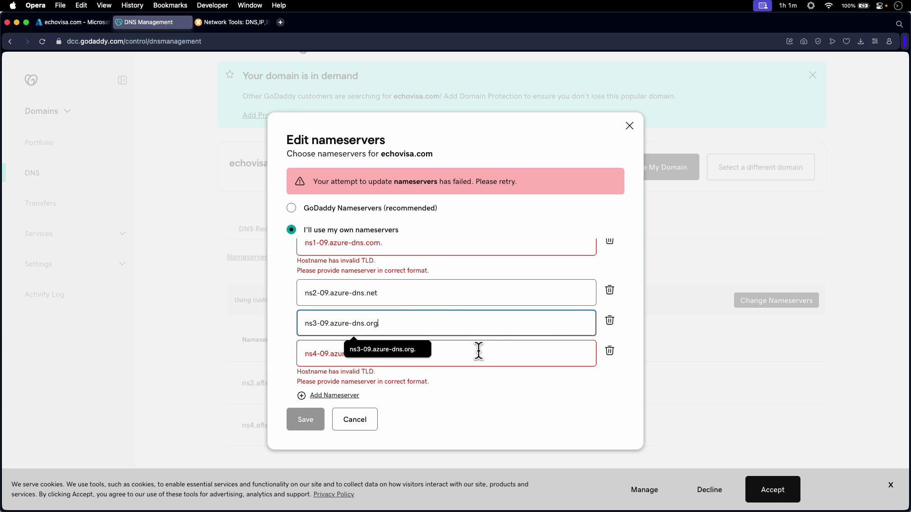Select the DNS Management tab
The height and width of the screenshot is (512, 911).
[x=152, y=22]
